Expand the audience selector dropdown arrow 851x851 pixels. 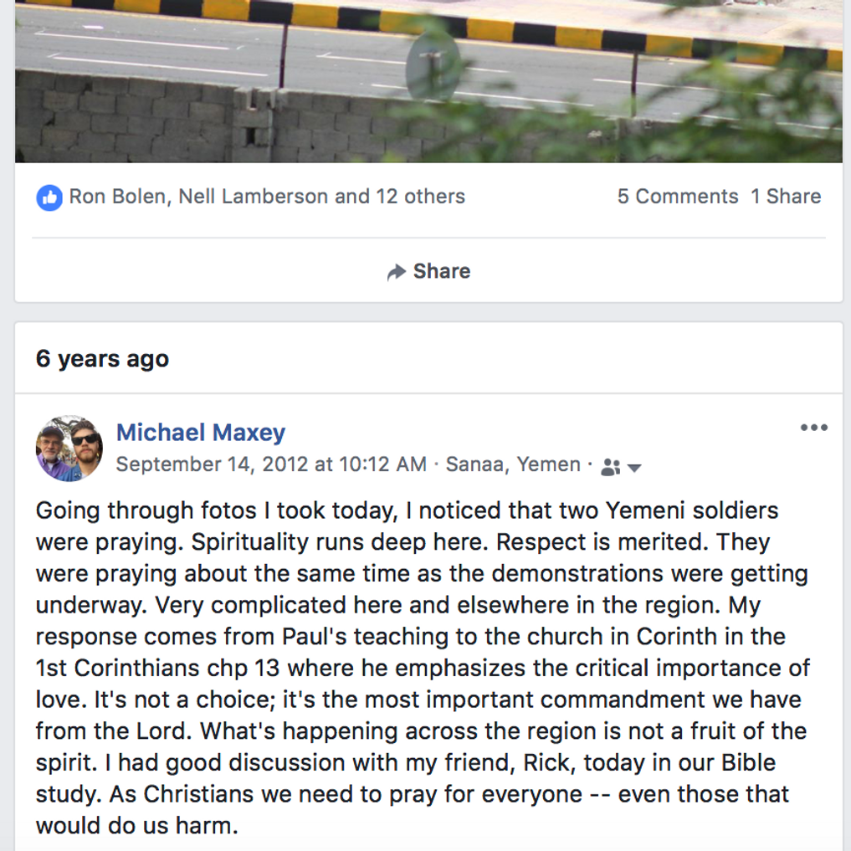coord(634,468)
